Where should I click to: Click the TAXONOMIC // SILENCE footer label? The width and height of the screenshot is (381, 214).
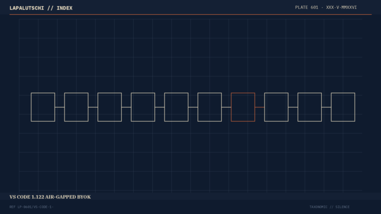click(330, 207)
